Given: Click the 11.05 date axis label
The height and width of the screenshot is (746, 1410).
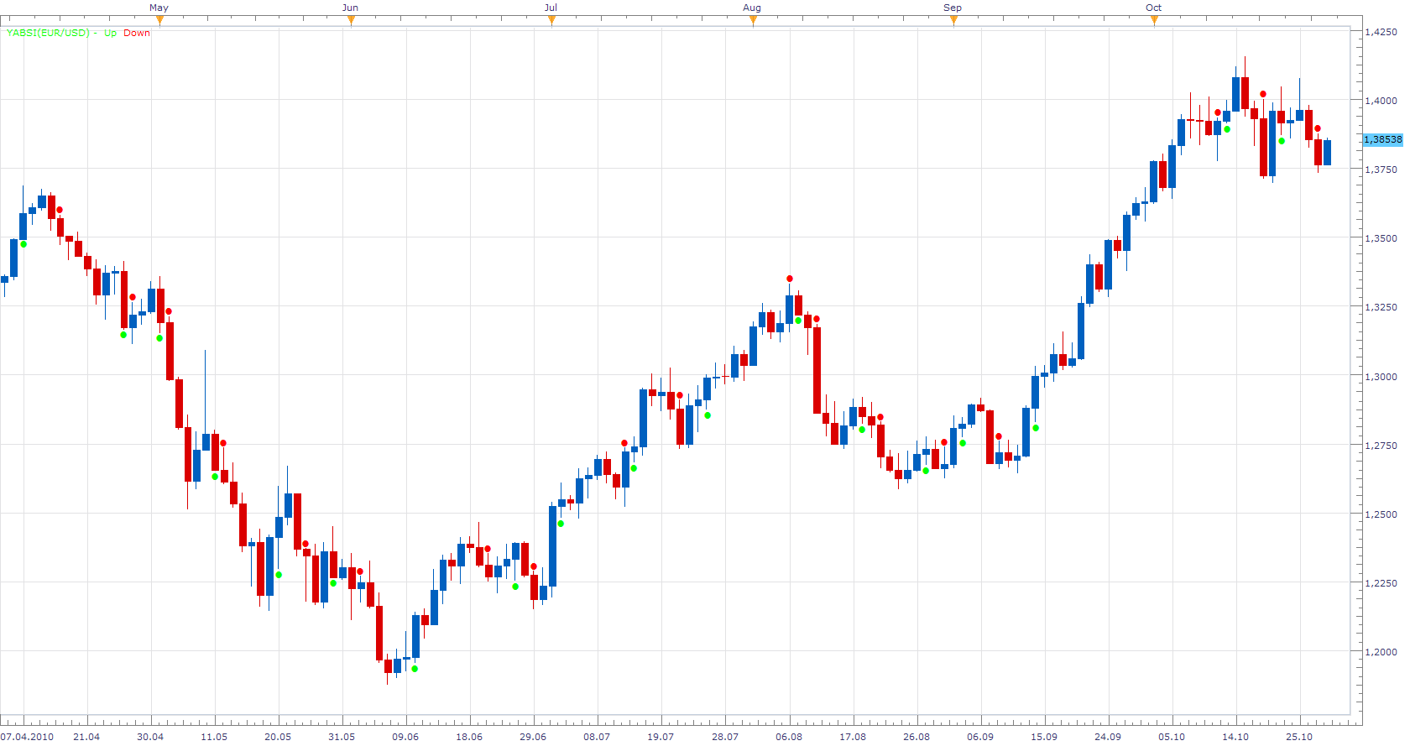Looking at the screenshot, I should coord(214,737).
